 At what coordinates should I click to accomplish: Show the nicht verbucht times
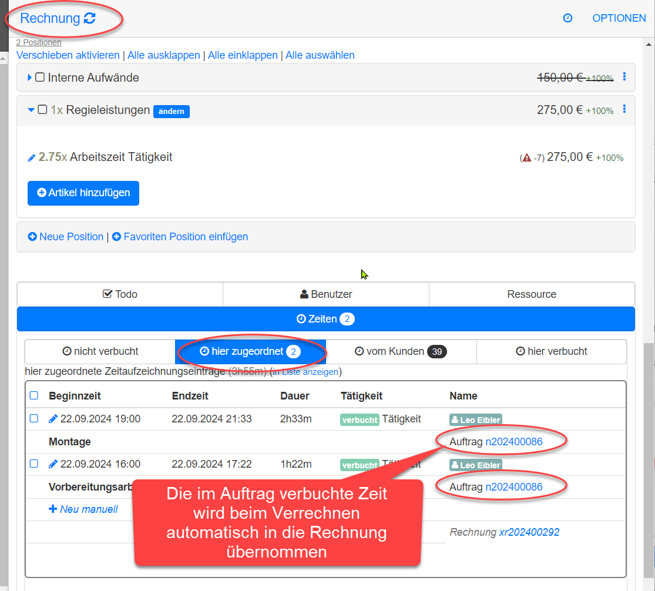(x=100, y=351)
